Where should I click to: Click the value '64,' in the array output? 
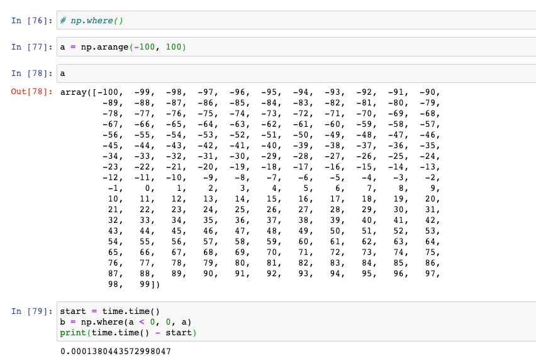(x=433, y=242)
